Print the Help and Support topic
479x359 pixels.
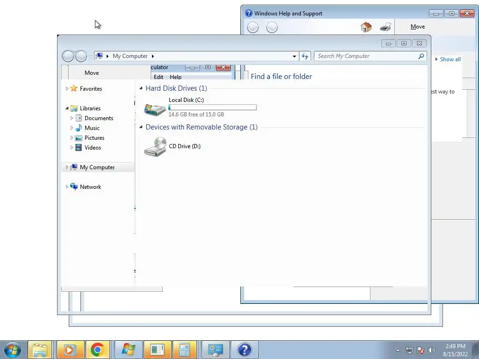click(x=385, y=27)
